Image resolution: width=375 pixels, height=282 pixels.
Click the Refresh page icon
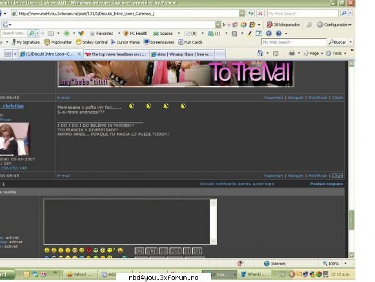[x=250, y=14]
